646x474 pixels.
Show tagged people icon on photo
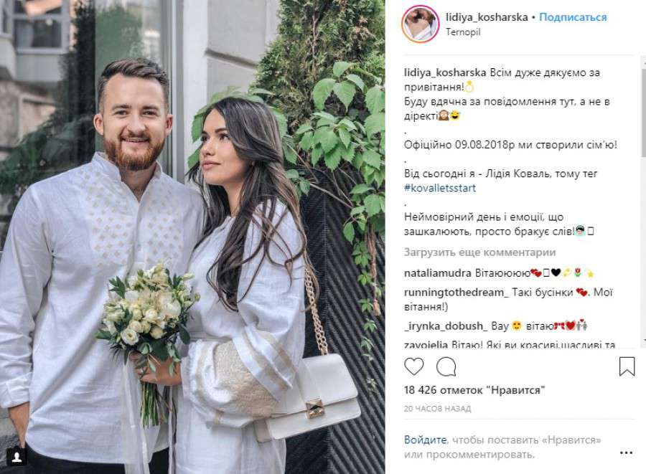click(17, 457)
